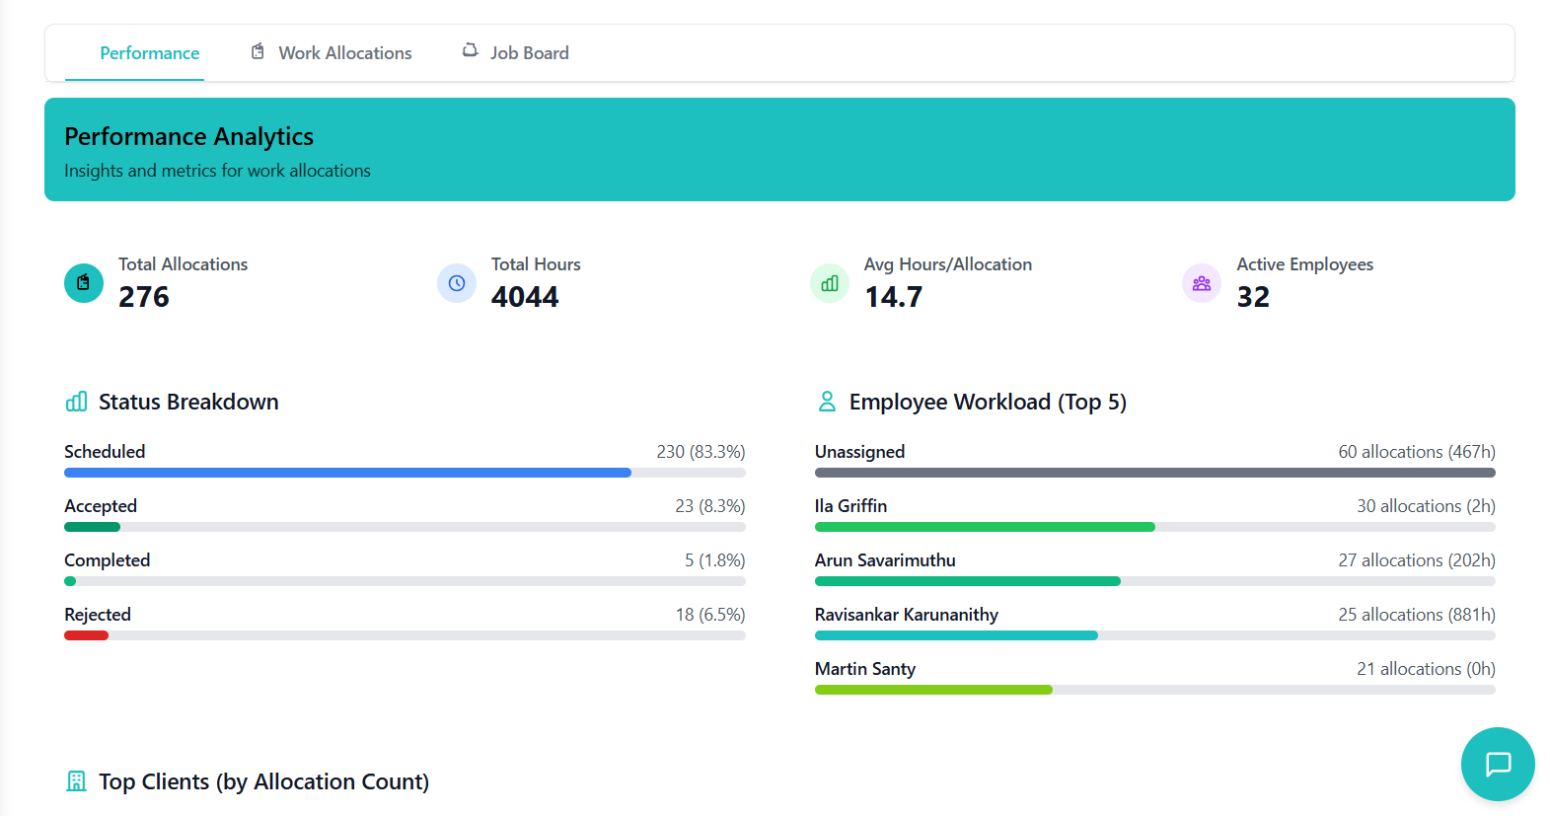
Task: Click the Total Hours clock icon
Action: 456,283
